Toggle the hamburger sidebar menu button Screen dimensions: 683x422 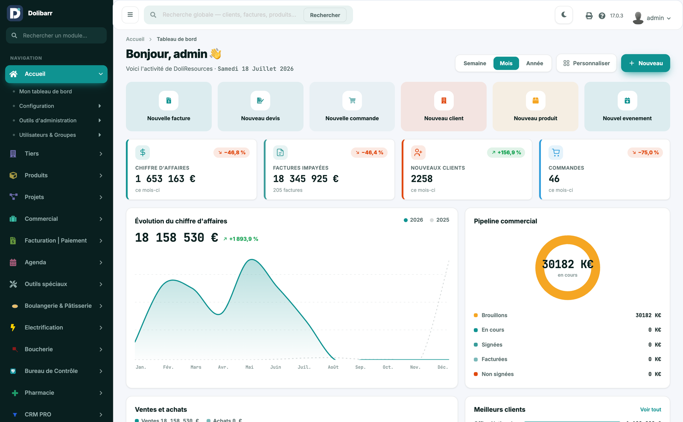tap(130, 15)
